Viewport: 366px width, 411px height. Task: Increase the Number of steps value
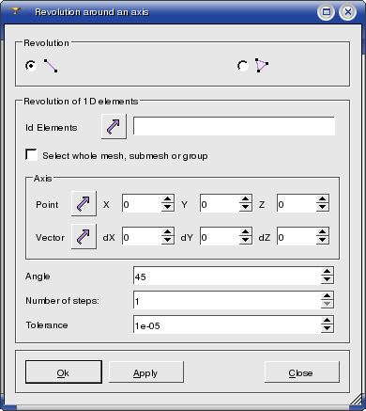(x=327, y=296)
